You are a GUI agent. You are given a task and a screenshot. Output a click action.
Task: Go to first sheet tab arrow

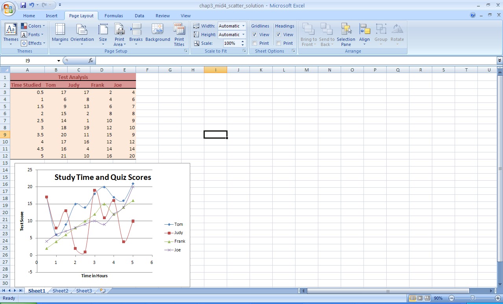pyautogui.click(x=4, y=291)
